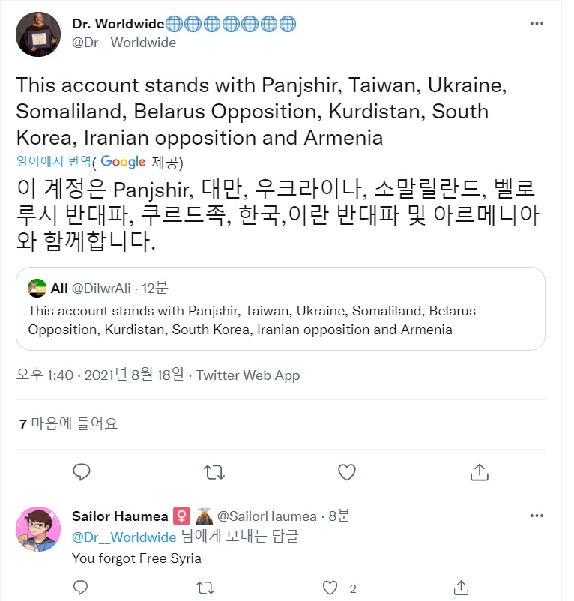Retweet Dr. Worldwide's main tweet
Image resolution: width=574 pixels, height=601 pixels.
(214, 471)
